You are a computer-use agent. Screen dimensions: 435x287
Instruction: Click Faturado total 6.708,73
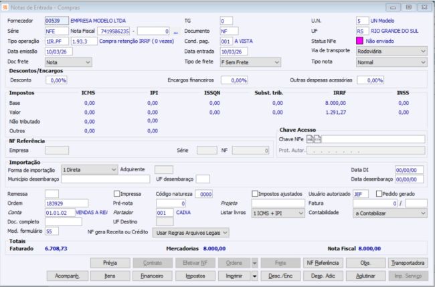[x=56, y=248]
